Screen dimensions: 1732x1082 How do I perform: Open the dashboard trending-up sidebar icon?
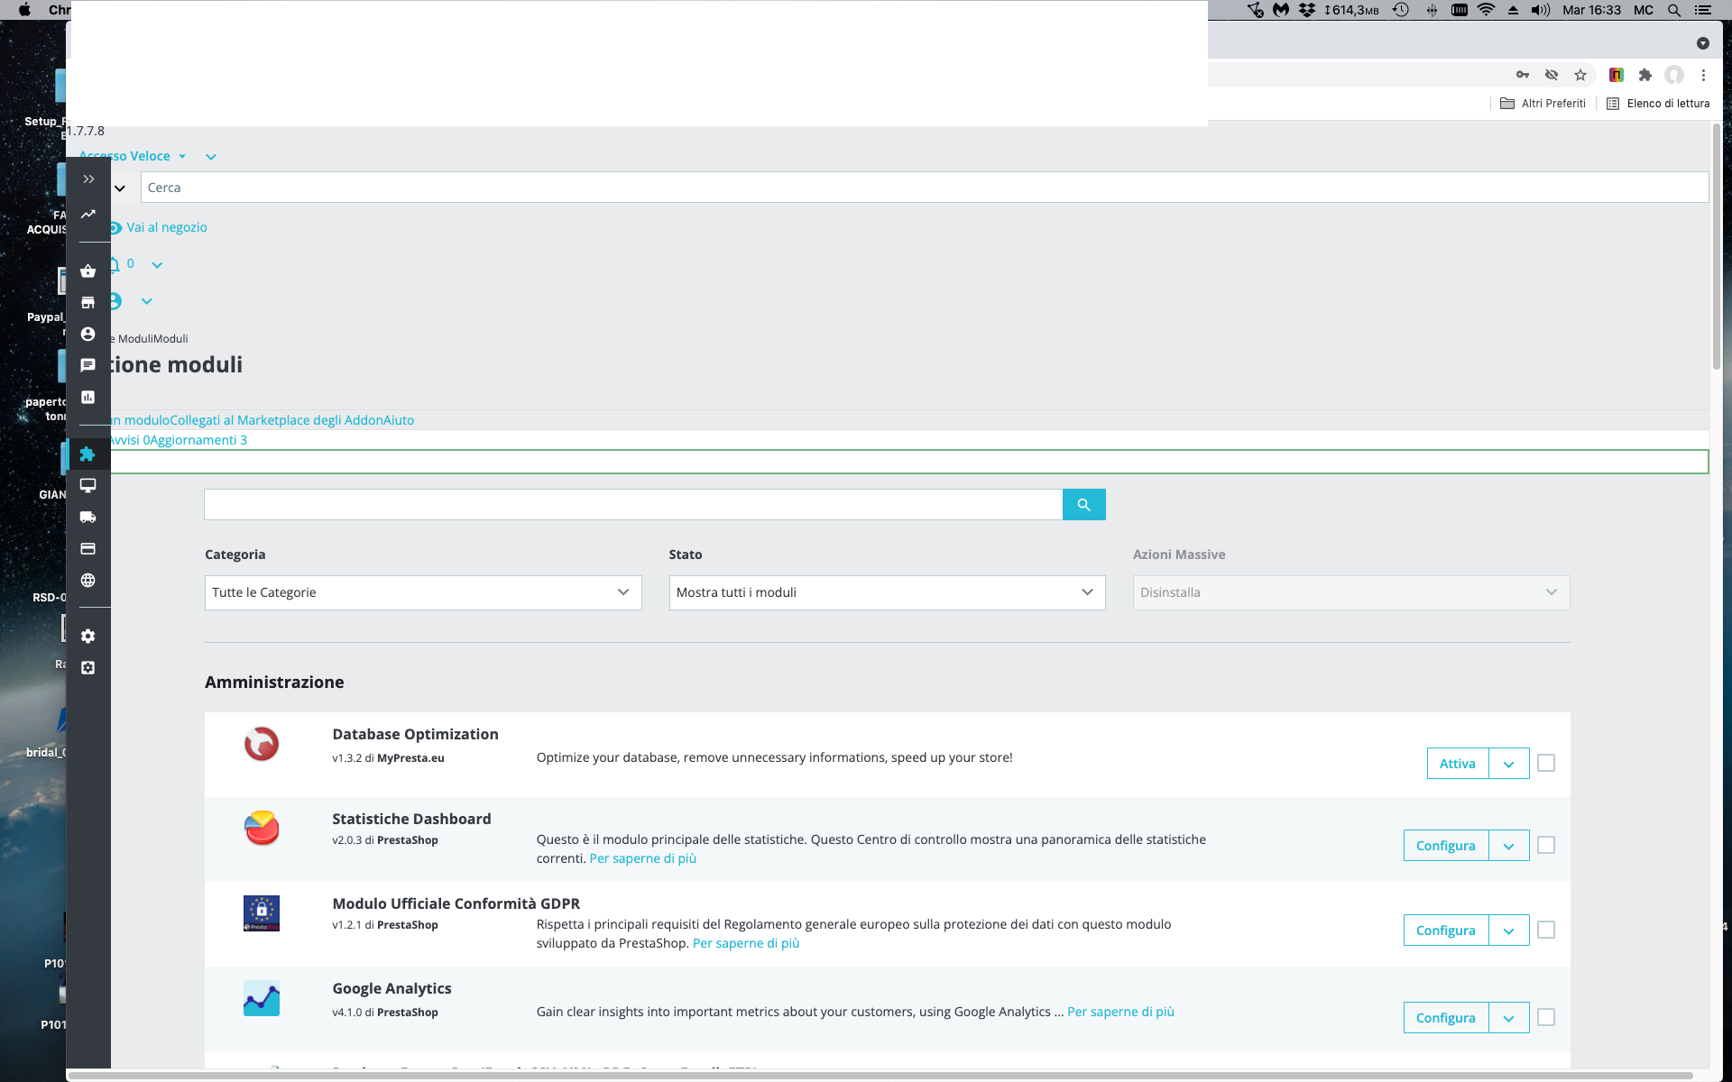pyautogui.click(x=88, y=215)
